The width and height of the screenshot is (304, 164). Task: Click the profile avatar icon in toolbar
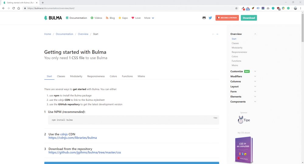coord(295,8)
